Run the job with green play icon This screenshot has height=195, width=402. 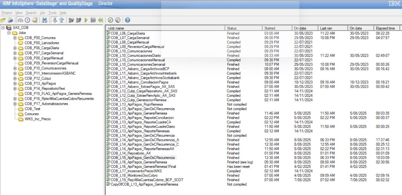[86, 20]
